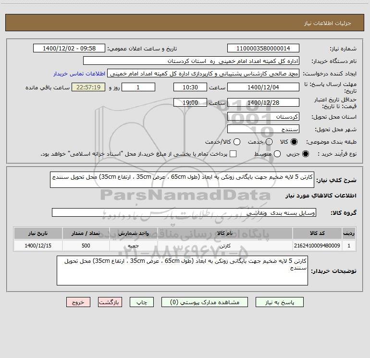Image resolution: width=370 pixels, height=358 pixels.
Task: Click the واحد شمارش column header
Action: tap(133, 233)
